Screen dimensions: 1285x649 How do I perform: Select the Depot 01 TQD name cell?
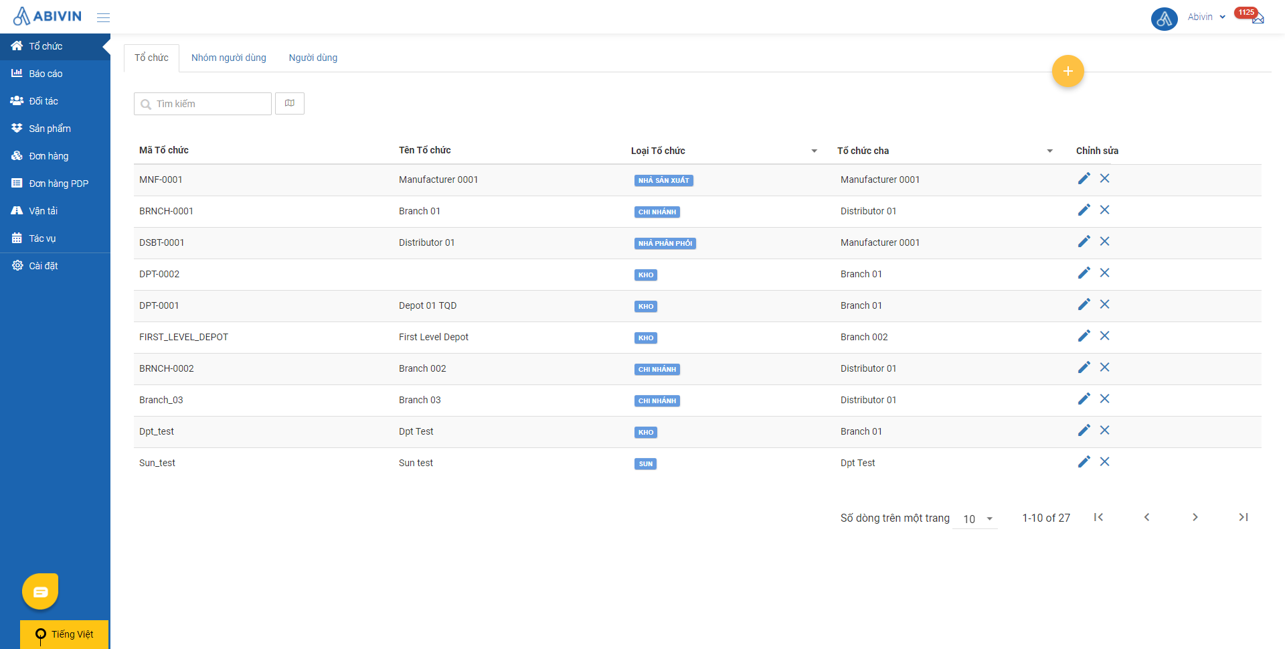tap(428, 305)
